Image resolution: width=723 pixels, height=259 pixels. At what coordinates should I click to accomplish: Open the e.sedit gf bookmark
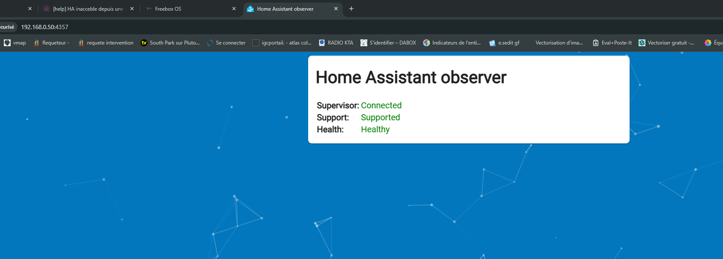coord(504,43)
